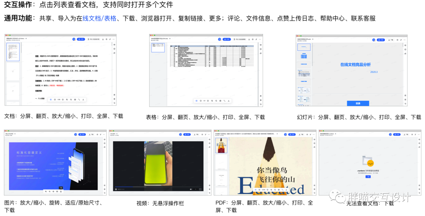The height and width of the screenshot is (216, 425).
Task: Click 下载 in the image window header
Action: (x=91, y=135)
